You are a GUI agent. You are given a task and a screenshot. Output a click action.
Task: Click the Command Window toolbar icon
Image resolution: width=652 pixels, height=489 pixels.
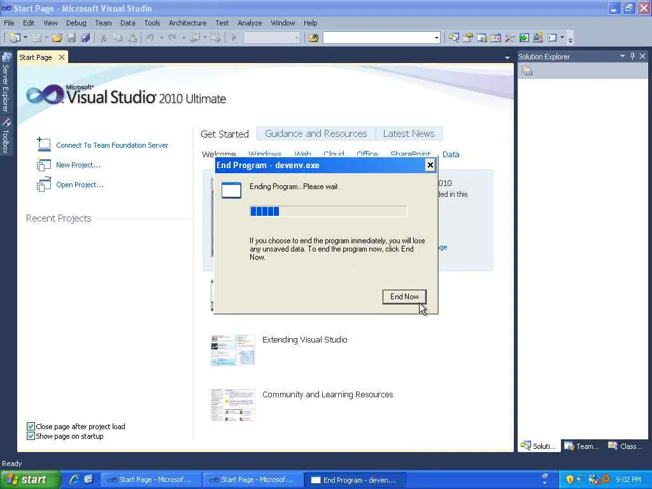coord(552,38)
